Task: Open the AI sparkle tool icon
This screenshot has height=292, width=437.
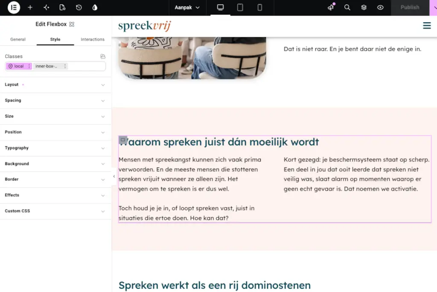Action: 46,8
